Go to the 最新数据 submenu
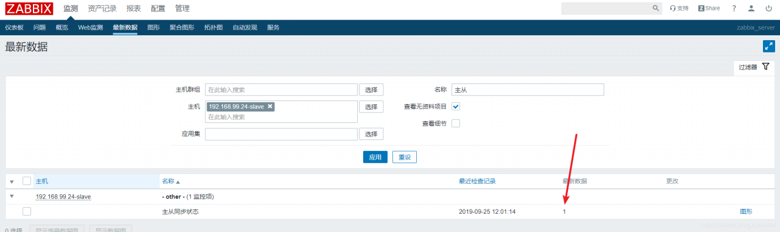780x232 pixels. pos(125,27)
